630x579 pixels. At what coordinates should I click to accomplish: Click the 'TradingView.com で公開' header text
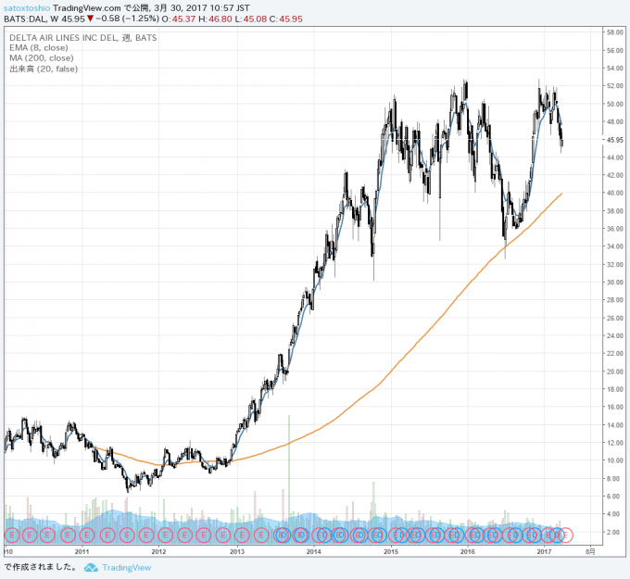[100, 8]
